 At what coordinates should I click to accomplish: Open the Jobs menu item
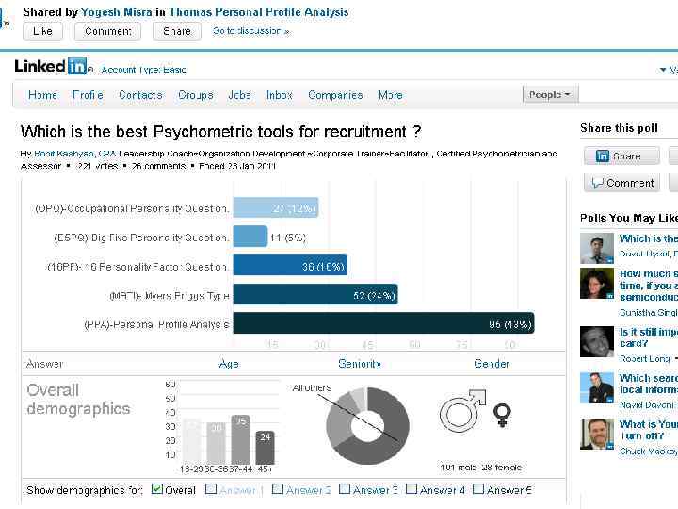pos(239,95)
